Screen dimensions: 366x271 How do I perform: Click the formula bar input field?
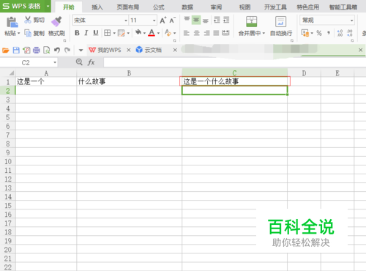(234, 62)
